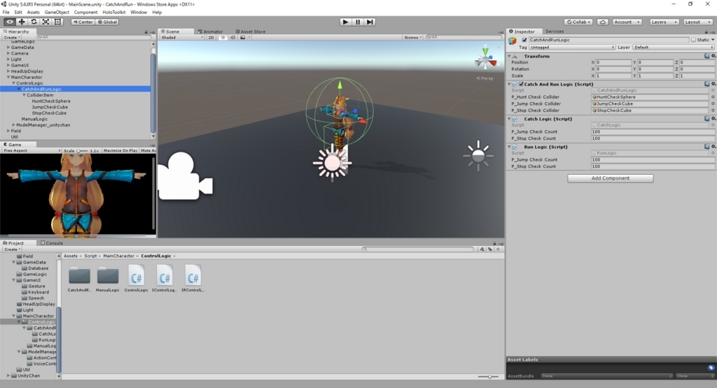Click MainCharactor in the breadcrumb path
This screenshot has height=388, width=717.
[x=119, y=256]
